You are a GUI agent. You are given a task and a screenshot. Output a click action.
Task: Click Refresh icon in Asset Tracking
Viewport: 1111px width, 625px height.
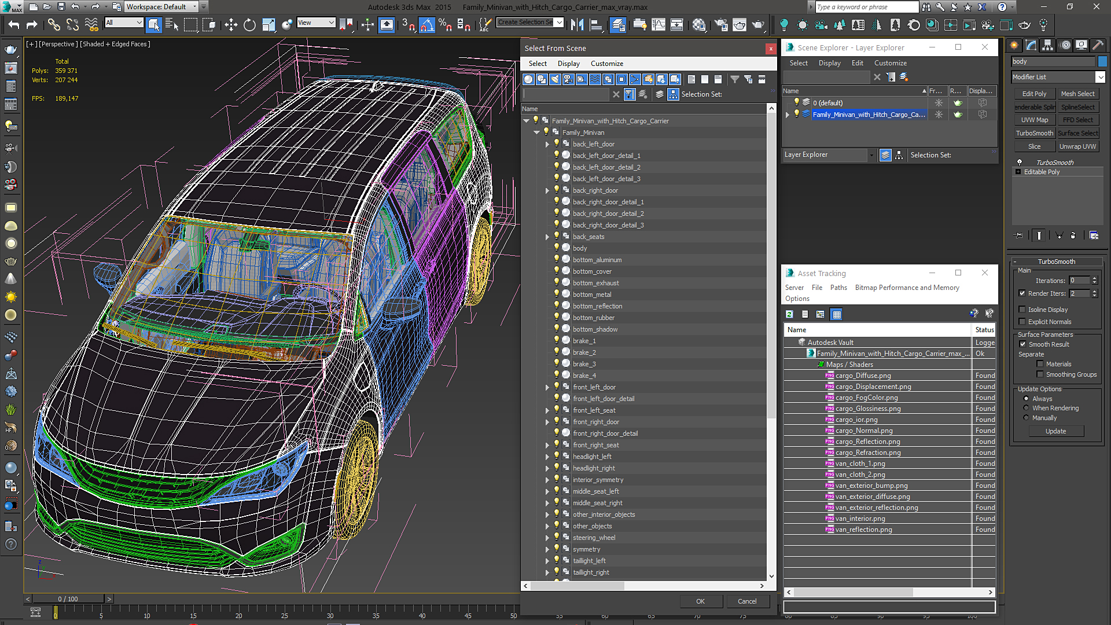[x=789, y=314]
